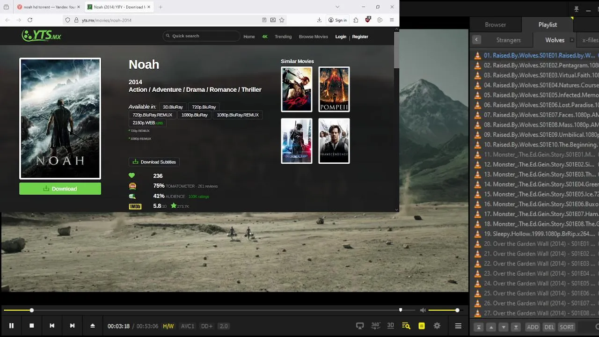
Task: Click the uBlock shield extension icon
Action: tap(368, 20)
